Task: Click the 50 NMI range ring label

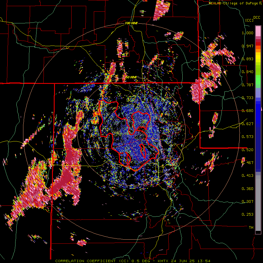Action: [x=131, y=77]
